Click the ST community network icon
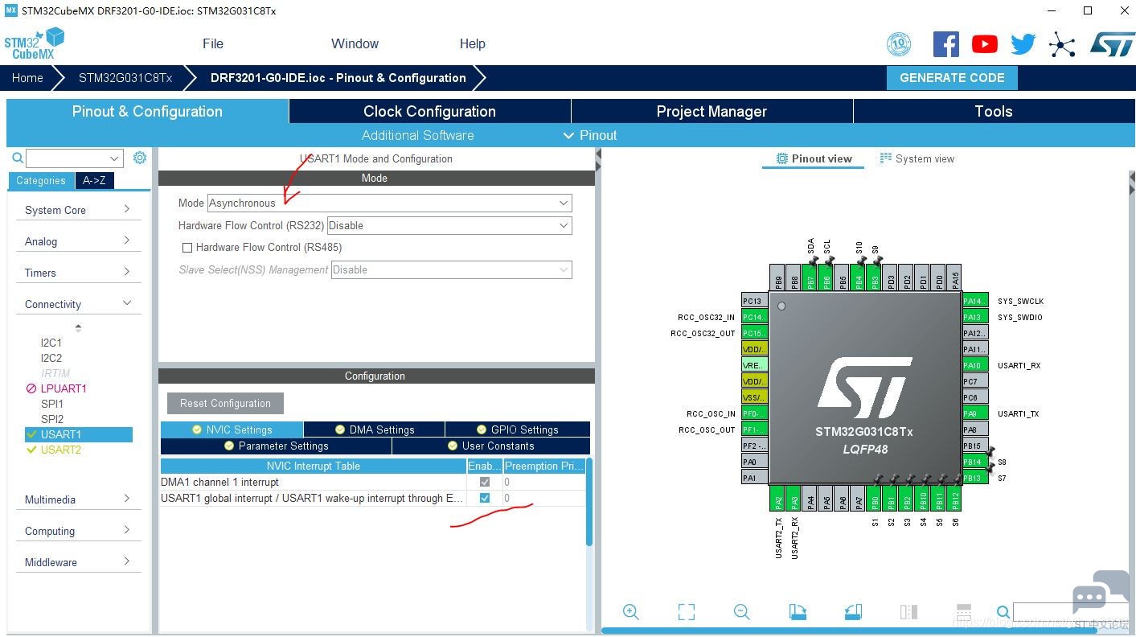This screenshot has width=1136, height=637. tap(1062, 45)
